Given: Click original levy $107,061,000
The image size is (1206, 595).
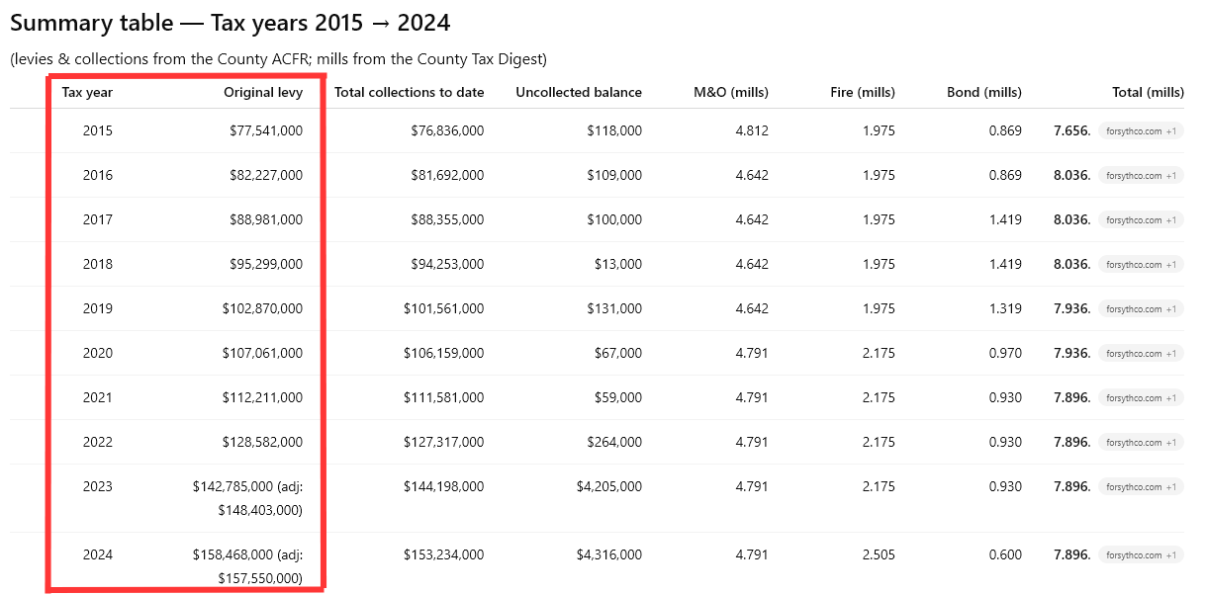Looking at the screenshot, I should point(262,353).
